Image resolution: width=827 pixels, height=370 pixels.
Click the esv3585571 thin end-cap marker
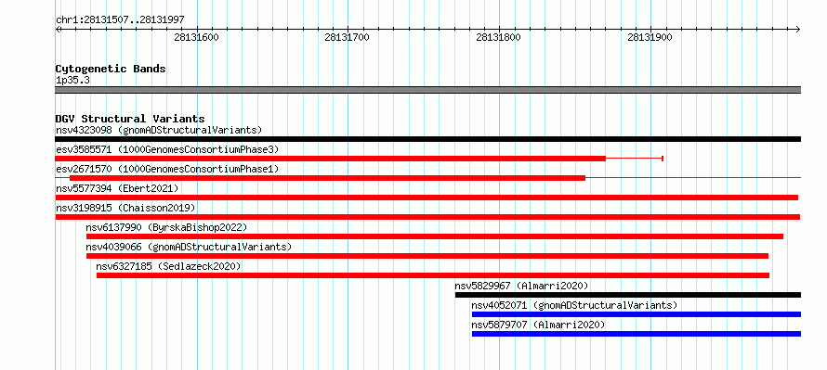point(663,159)
